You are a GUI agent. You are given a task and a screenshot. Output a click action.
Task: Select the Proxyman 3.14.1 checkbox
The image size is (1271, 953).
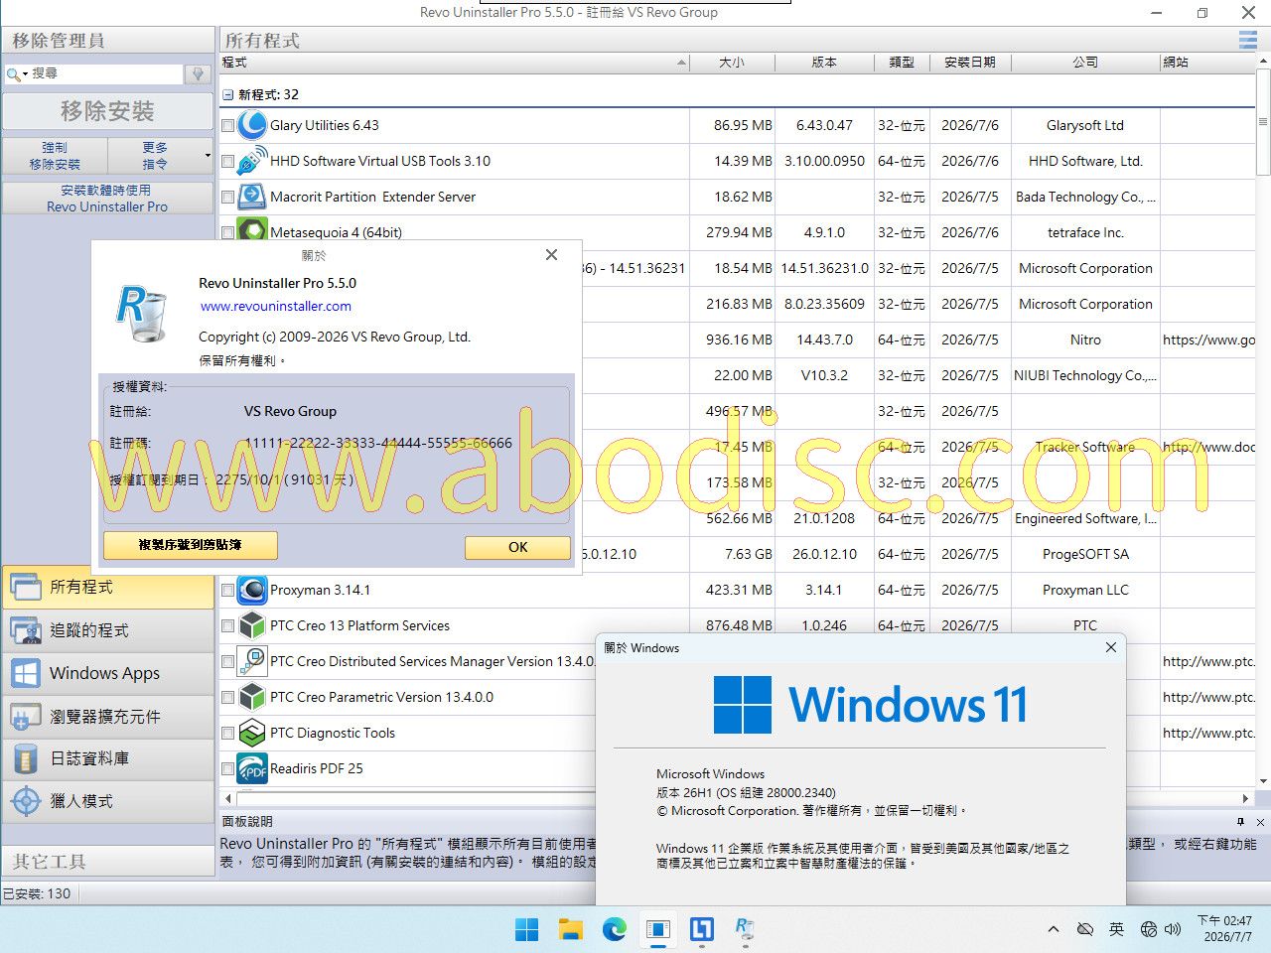[227, 591]
